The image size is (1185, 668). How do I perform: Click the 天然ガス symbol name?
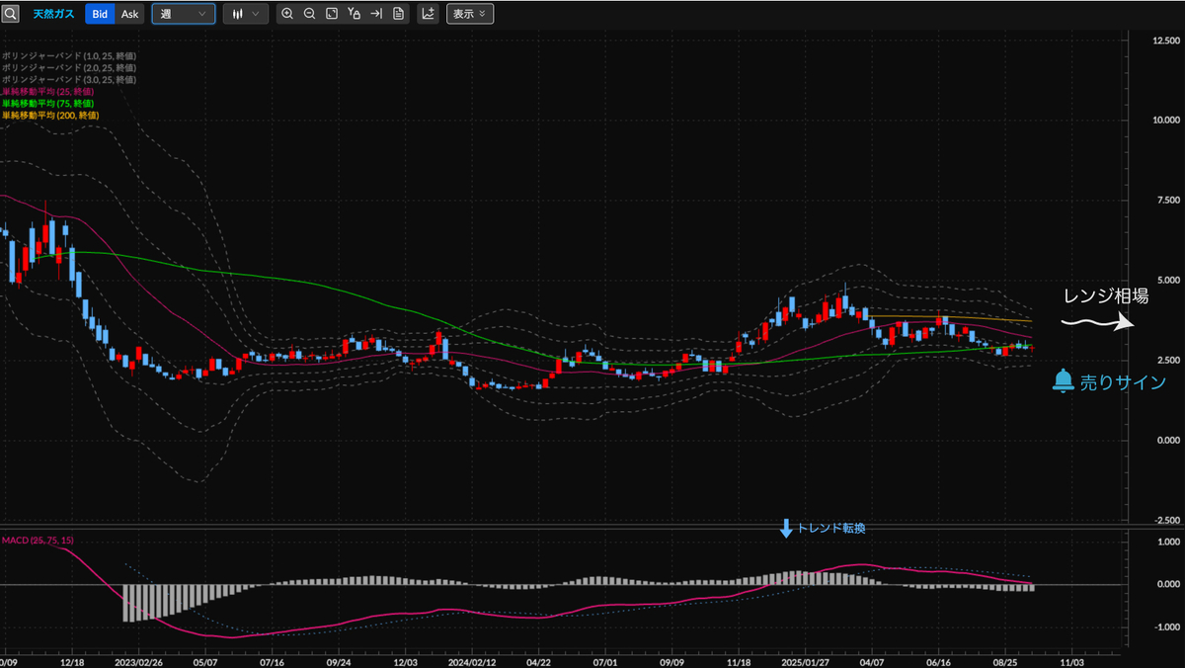point(53,14)
